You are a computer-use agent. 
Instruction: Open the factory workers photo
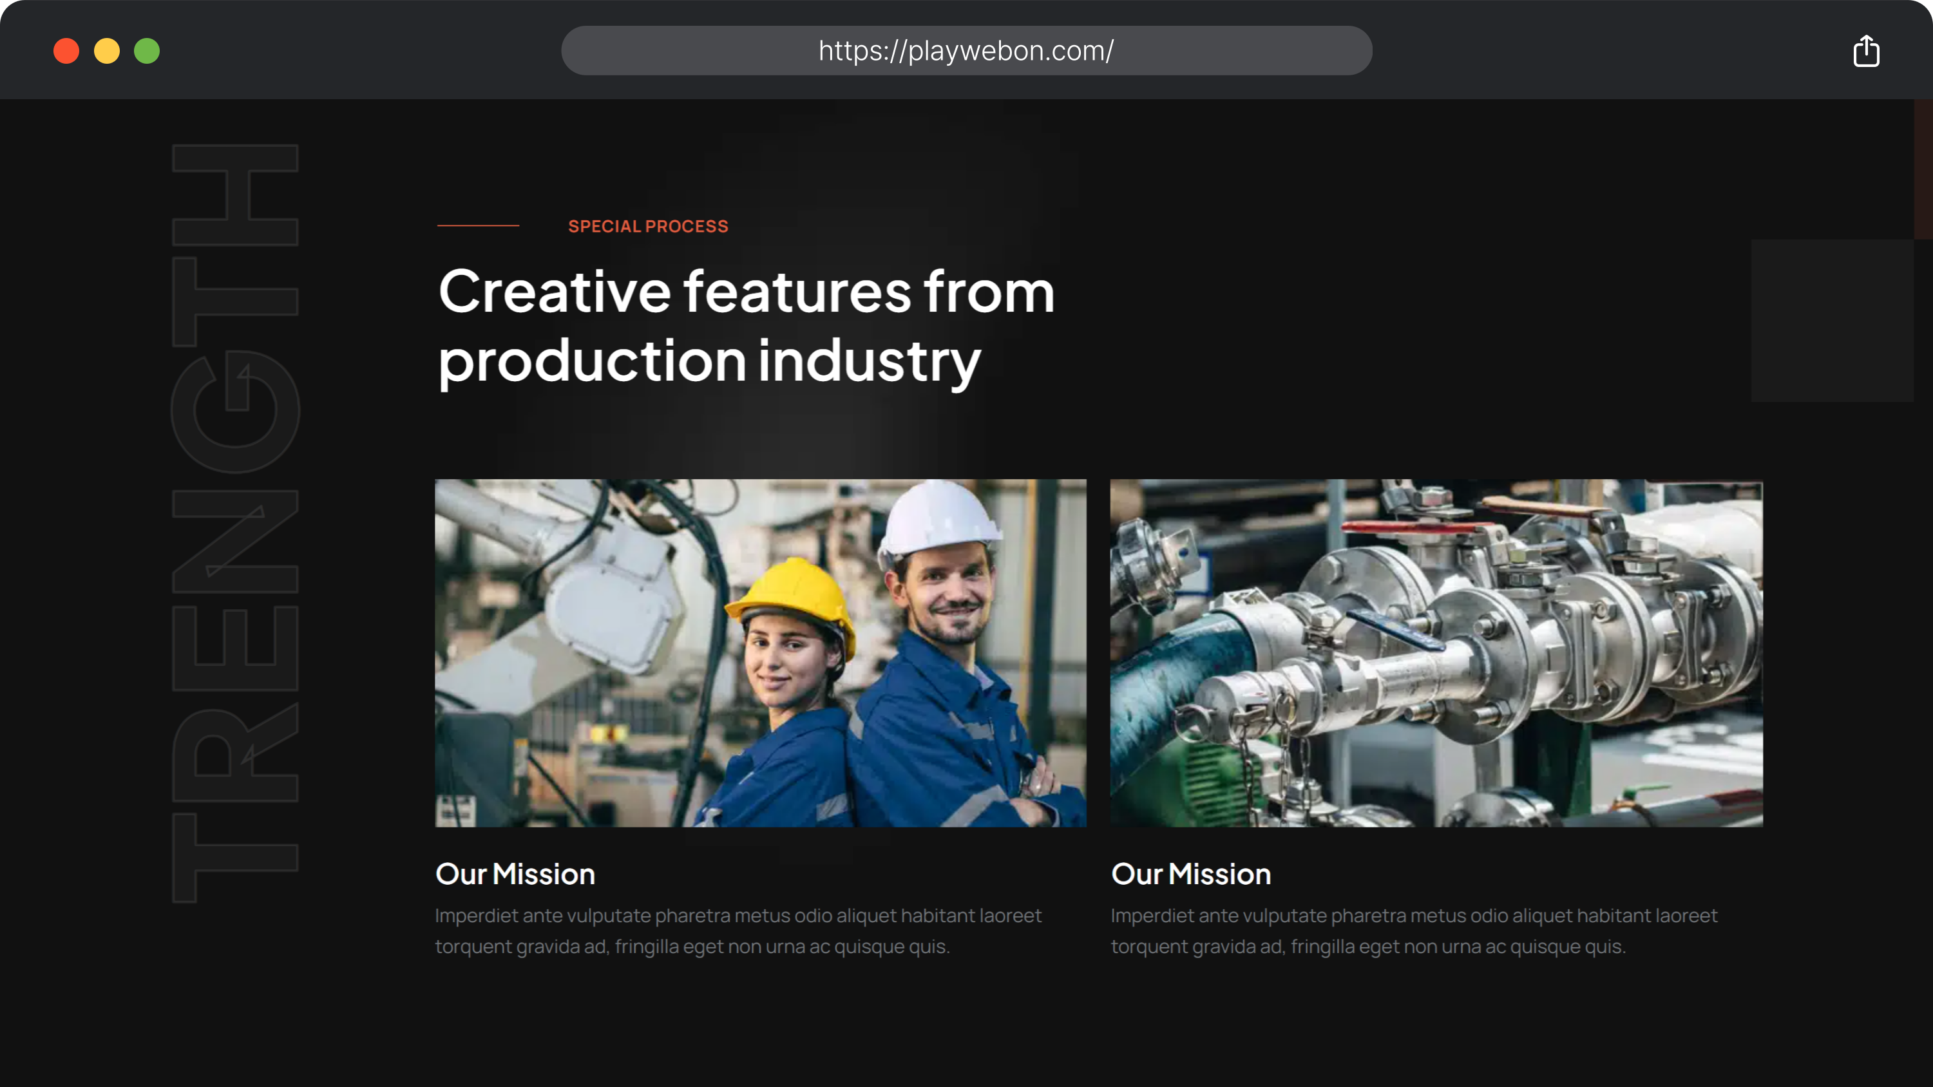tap(760, 652)
